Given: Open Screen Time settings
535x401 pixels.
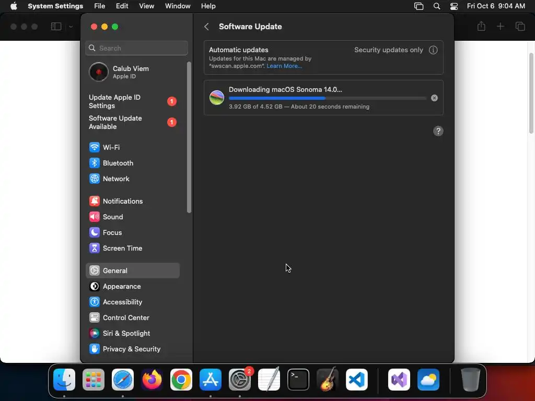Looking at the screenshot, I should point(132,248).
